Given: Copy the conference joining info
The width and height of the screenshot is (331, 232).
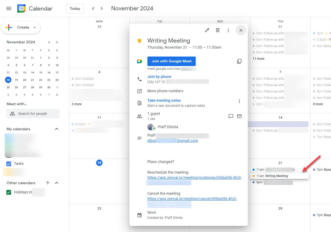Looking at the screenshot, I should (239, 61).
